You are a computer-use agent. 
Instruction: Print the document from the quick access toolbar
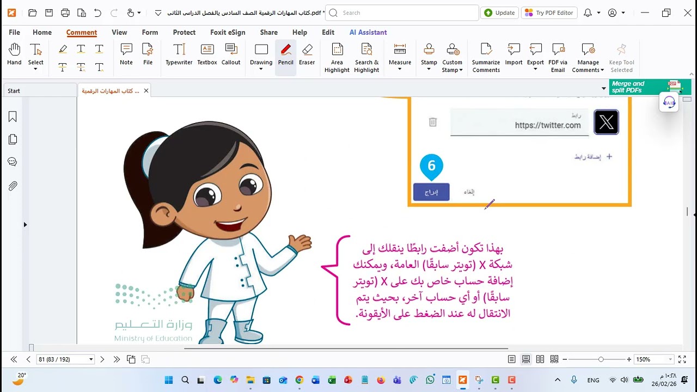65,13
